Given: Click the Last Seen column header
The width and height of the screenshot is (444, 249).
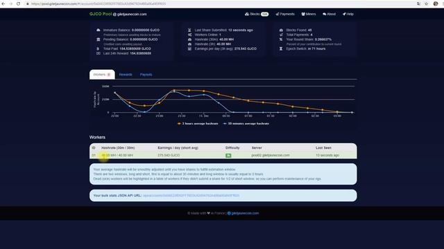Looking at the screenshot, I should pyautogui.click(x=323, y=147).
